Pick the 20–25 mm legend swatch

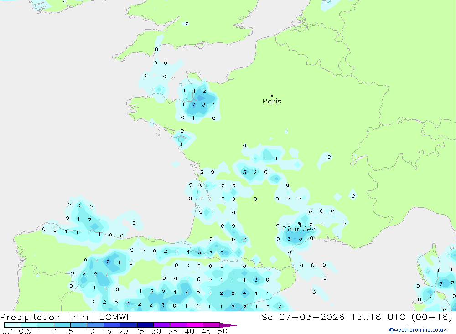129,325
